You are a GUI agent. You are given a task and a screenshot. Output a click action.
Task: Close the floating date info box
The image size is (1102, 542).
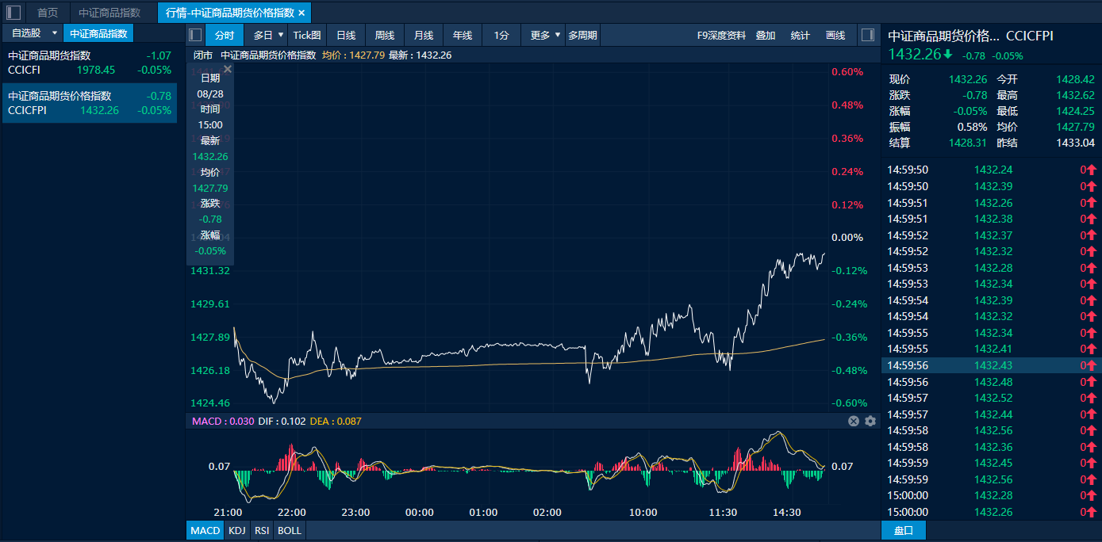pos(228,70)
